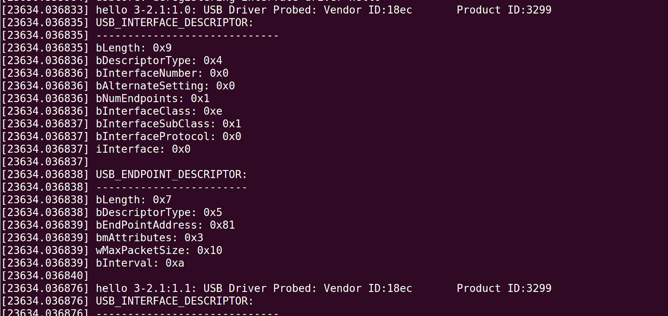Viewport: 668px width, 316px height.
Task: Click the text 'bDescriptorType: 0x4'
Action: 159,61
